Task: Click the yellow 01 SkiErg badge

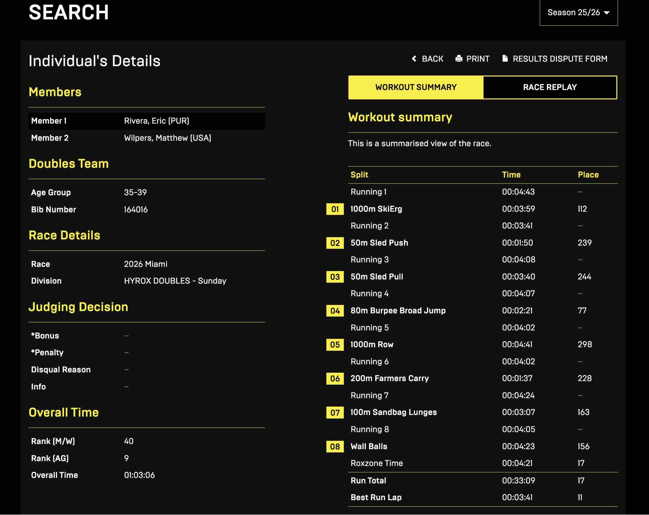Action: pyautogui.click(x=335, y=209)
